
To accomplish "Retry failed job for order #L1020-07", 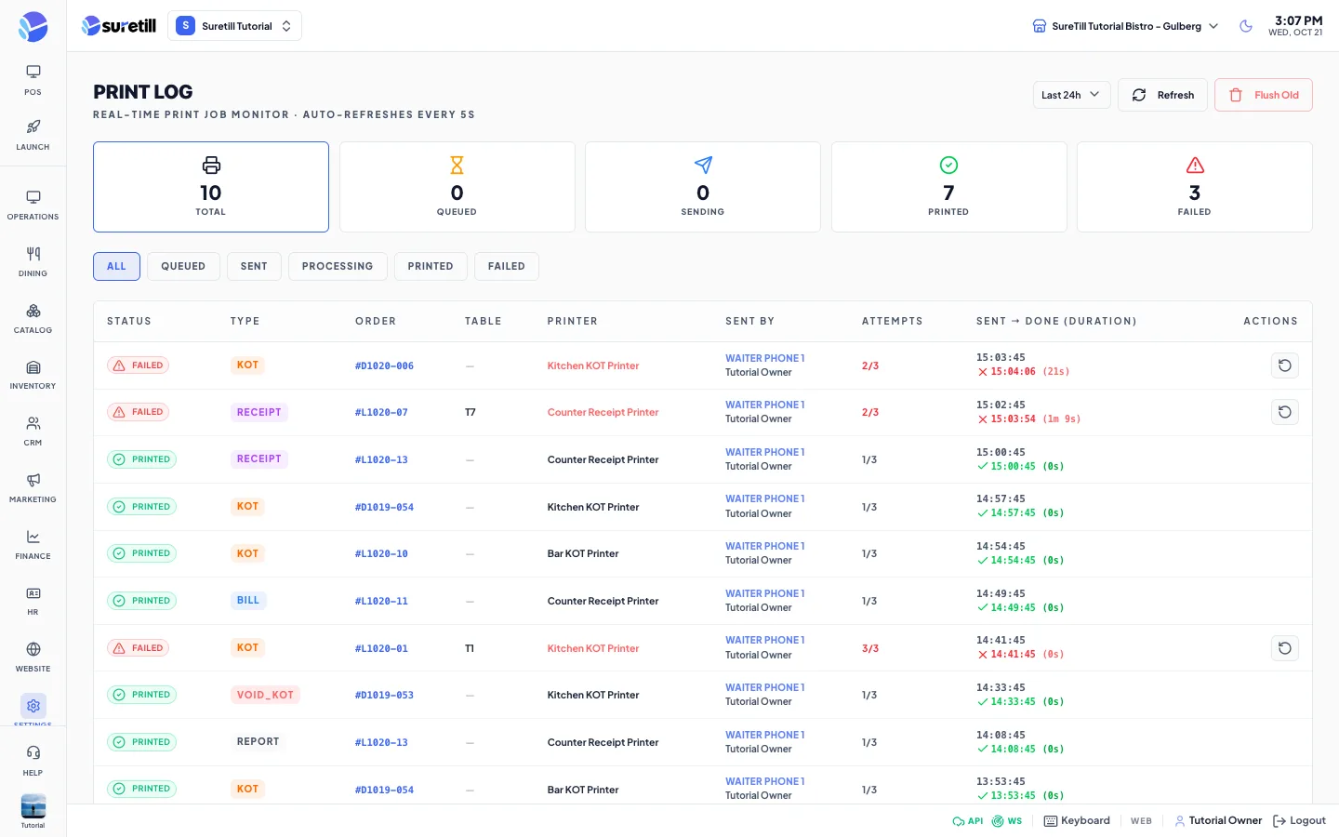I will pyautogui.click(x=1285, y=412).
